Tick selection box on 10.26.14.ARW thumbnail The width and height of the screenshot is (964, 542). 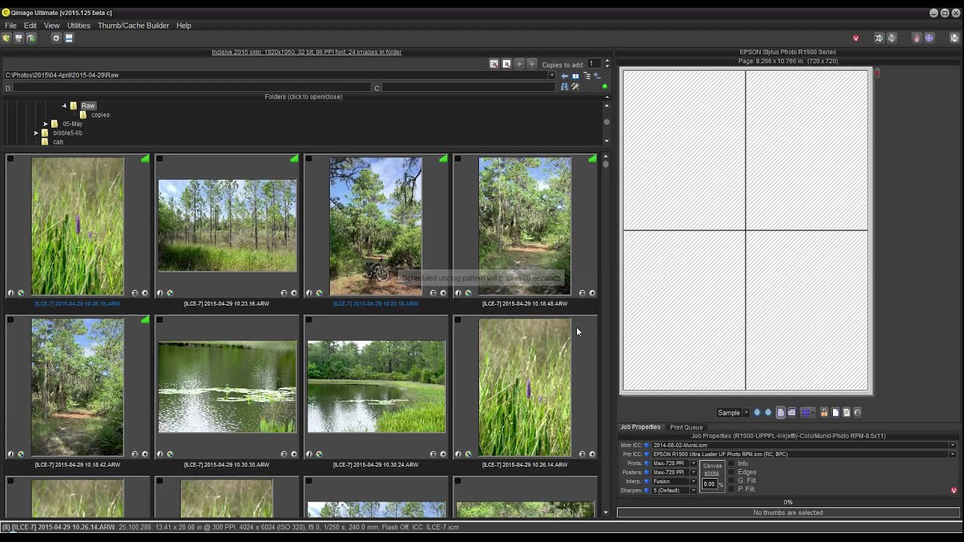(458, 320)
